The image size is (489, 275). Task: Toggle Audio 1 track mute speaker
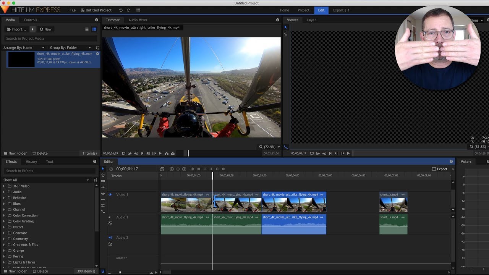click(x=110, y=217)
